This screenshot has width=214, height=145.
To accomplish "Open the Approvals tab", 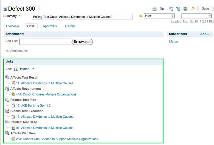I will point(50,26).
